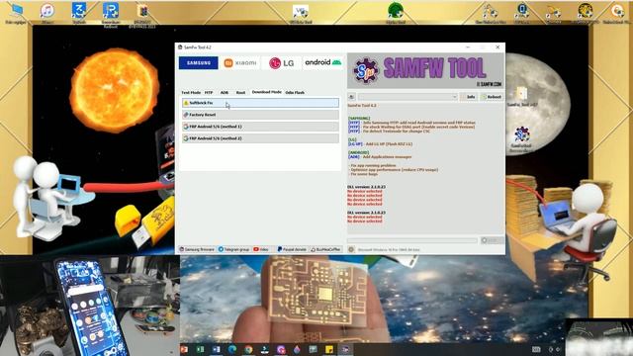Click the settings gear icon in the status bar
This screenshot has width=633, height=356.
[351, 249]
